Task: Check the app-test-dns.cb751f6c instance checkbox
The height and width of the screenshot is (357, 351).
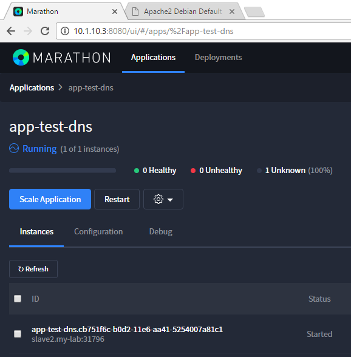Action: [x=18, y=334]
